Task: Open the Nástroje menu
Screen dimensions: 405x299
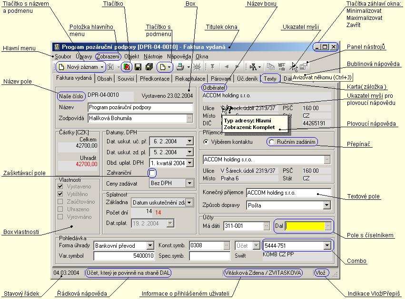Action: coord(153,56)
